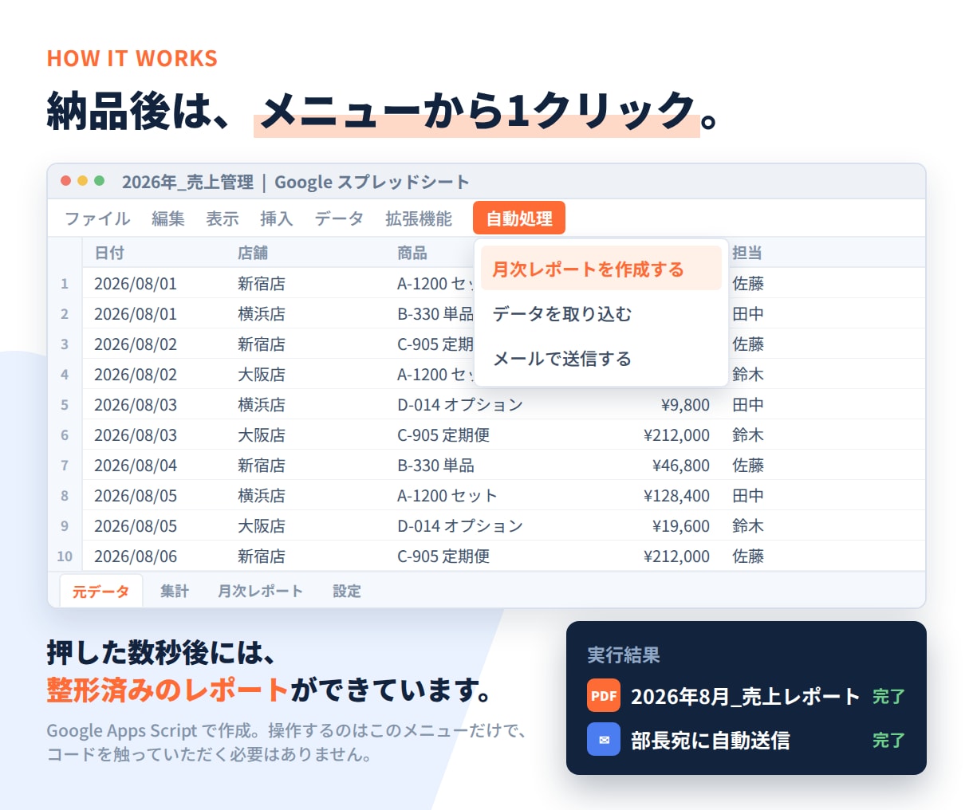Click 横浜店 cell in row 2
The height and width of the screenshot is (810, 973).
262,313
